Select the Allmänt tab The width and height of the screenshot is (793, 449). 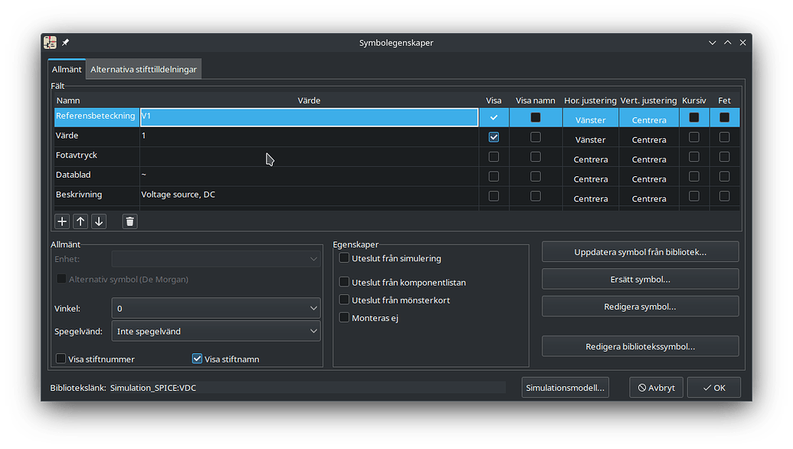coord(67,70)
